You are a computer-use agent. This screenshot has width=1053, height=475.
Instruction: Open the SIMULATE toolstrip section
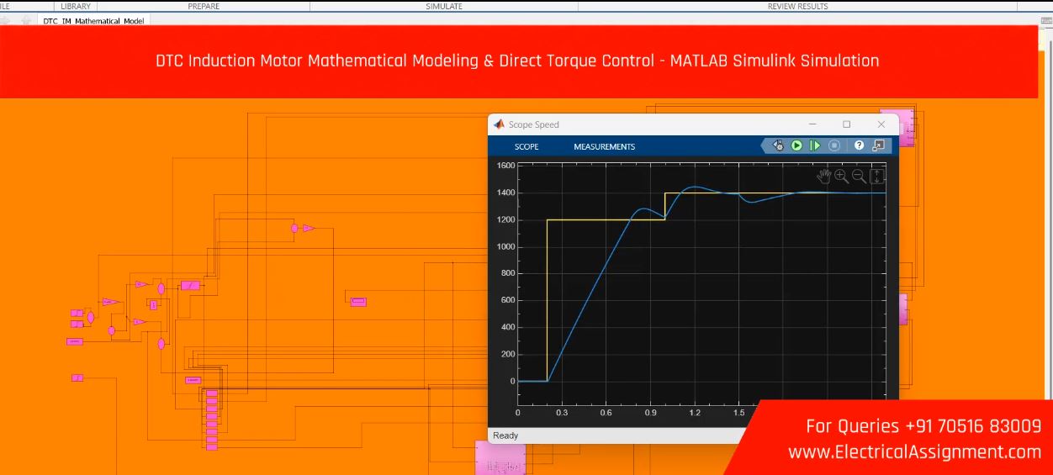(x=444, y=6)
